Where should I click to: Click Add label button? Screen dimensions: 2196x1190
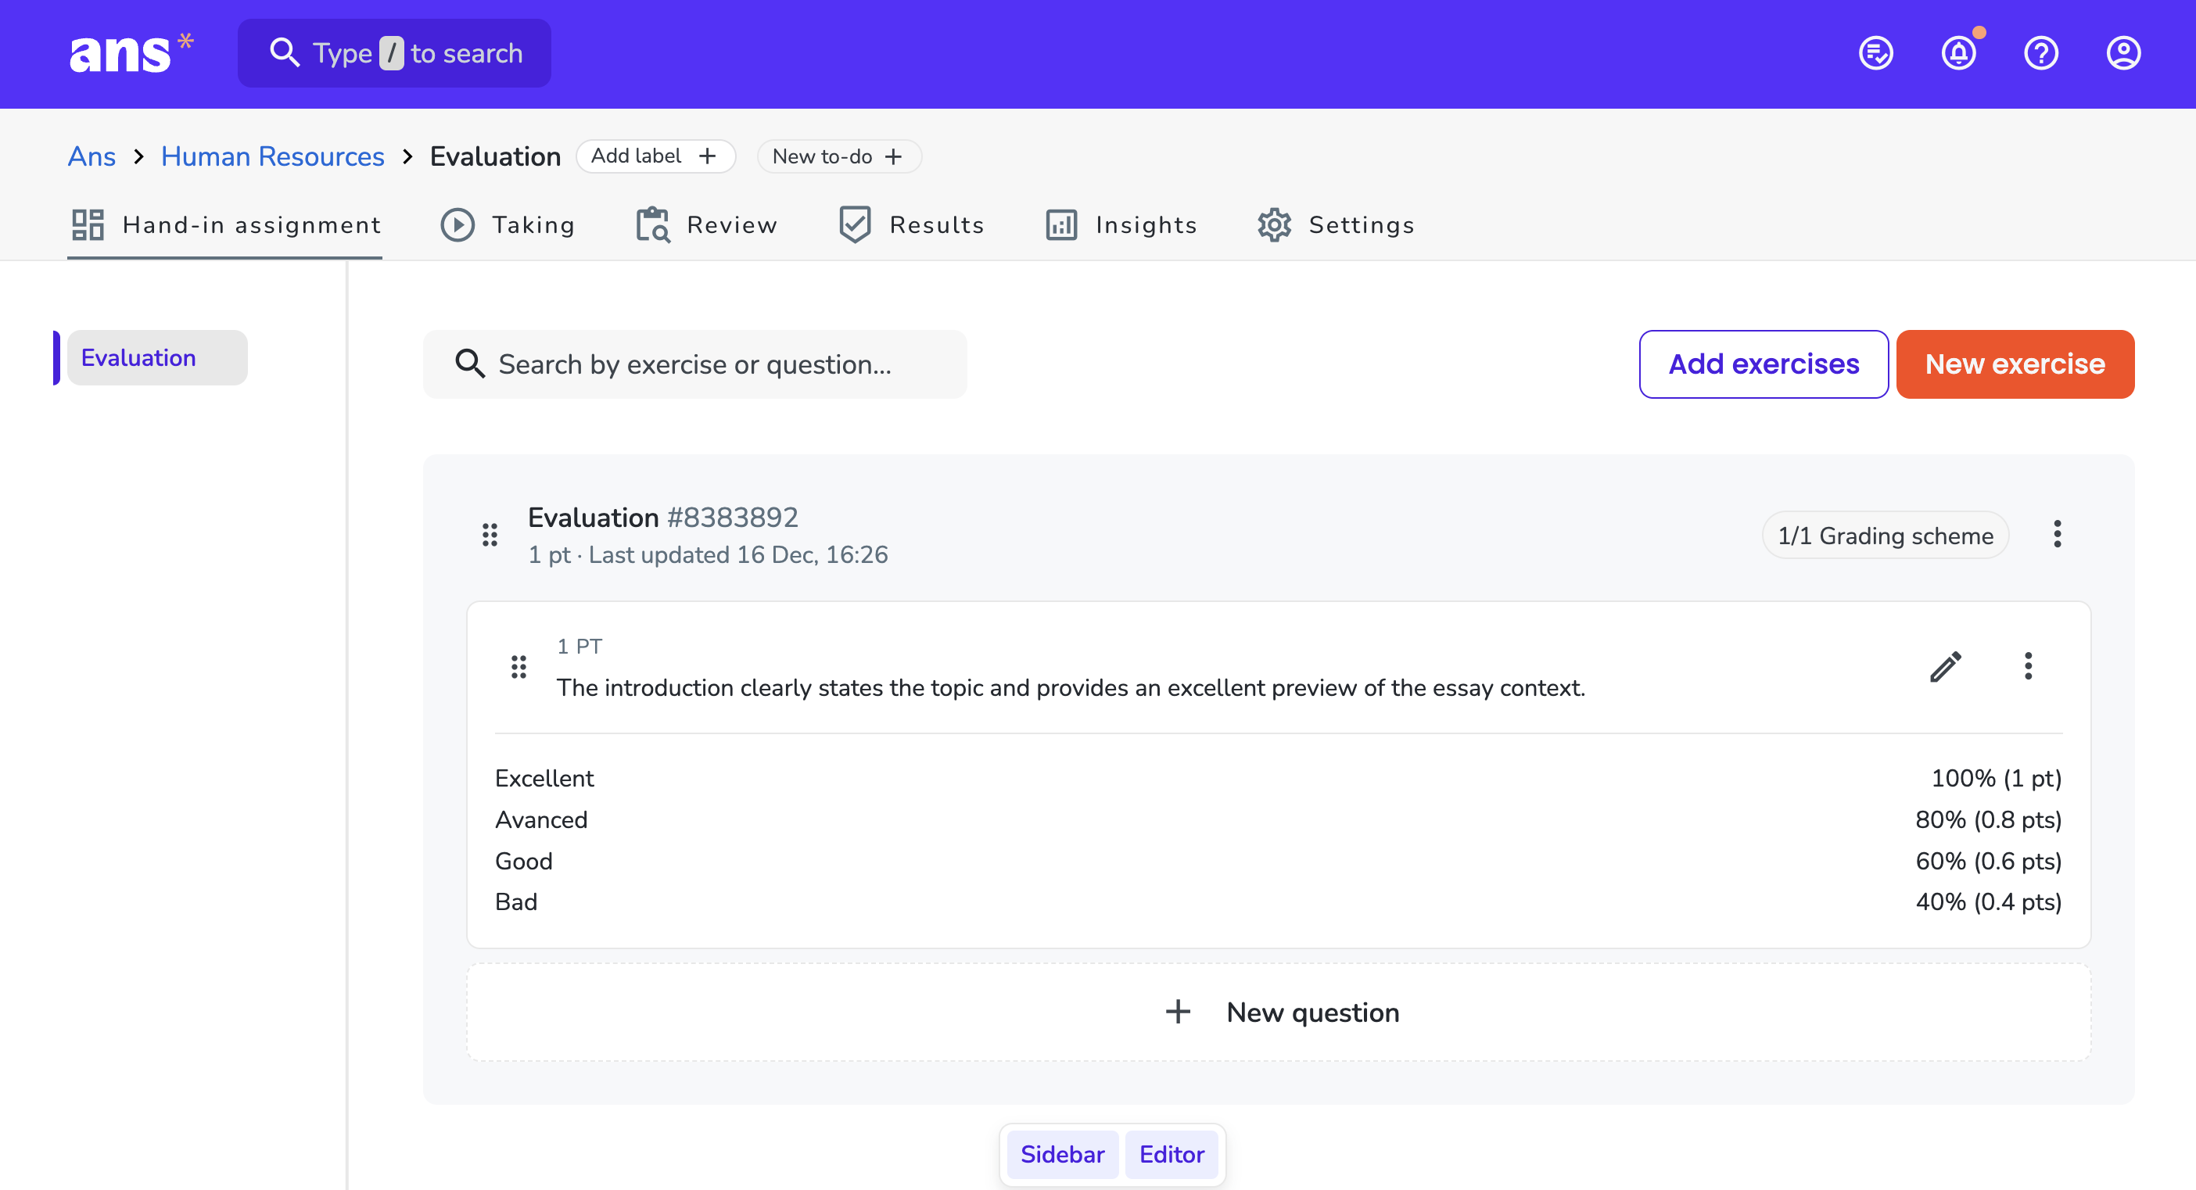pyautogui.click(x=655, y=156)
